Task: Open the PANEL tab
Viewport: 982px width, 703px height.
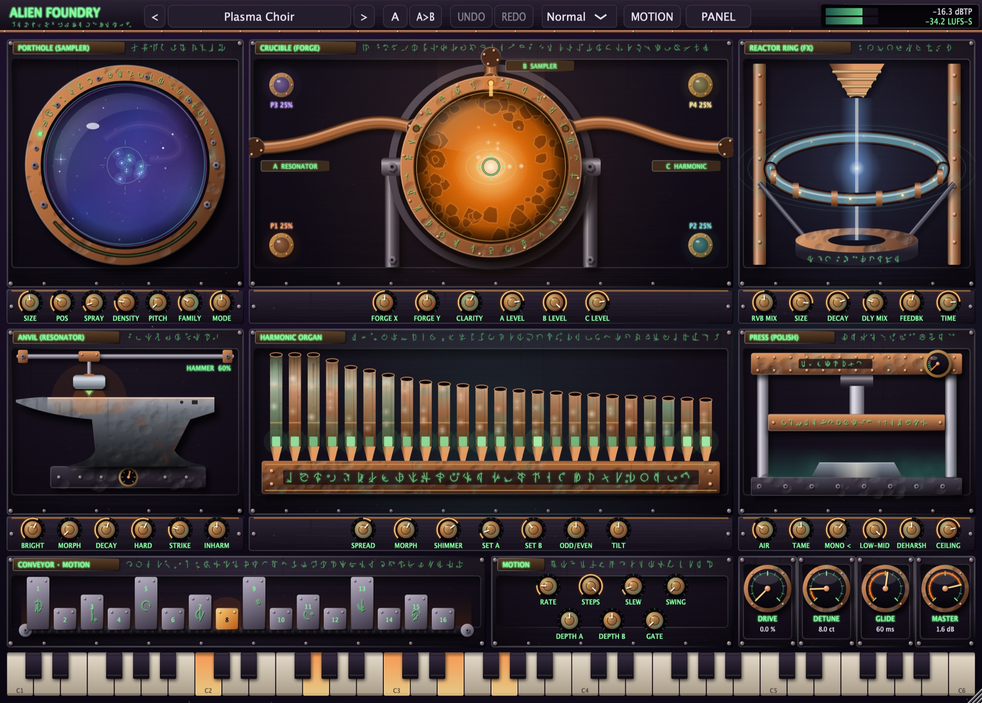Action: [x=718, y=17]
